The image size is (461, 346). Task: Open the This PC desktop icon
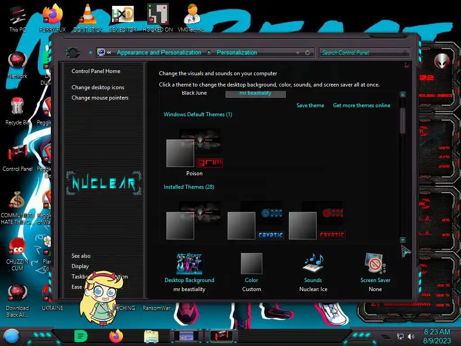coord(17,18)
